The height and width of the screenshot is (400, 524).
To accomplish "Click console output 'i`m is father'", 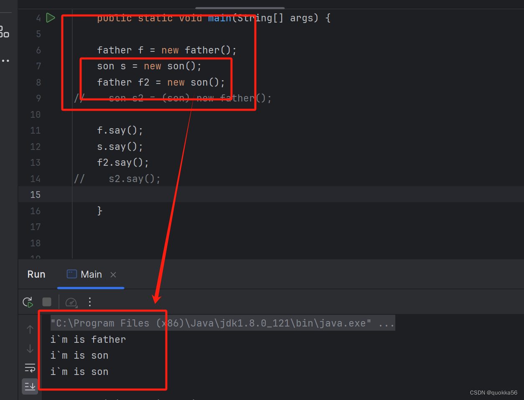I will point(88,339).
